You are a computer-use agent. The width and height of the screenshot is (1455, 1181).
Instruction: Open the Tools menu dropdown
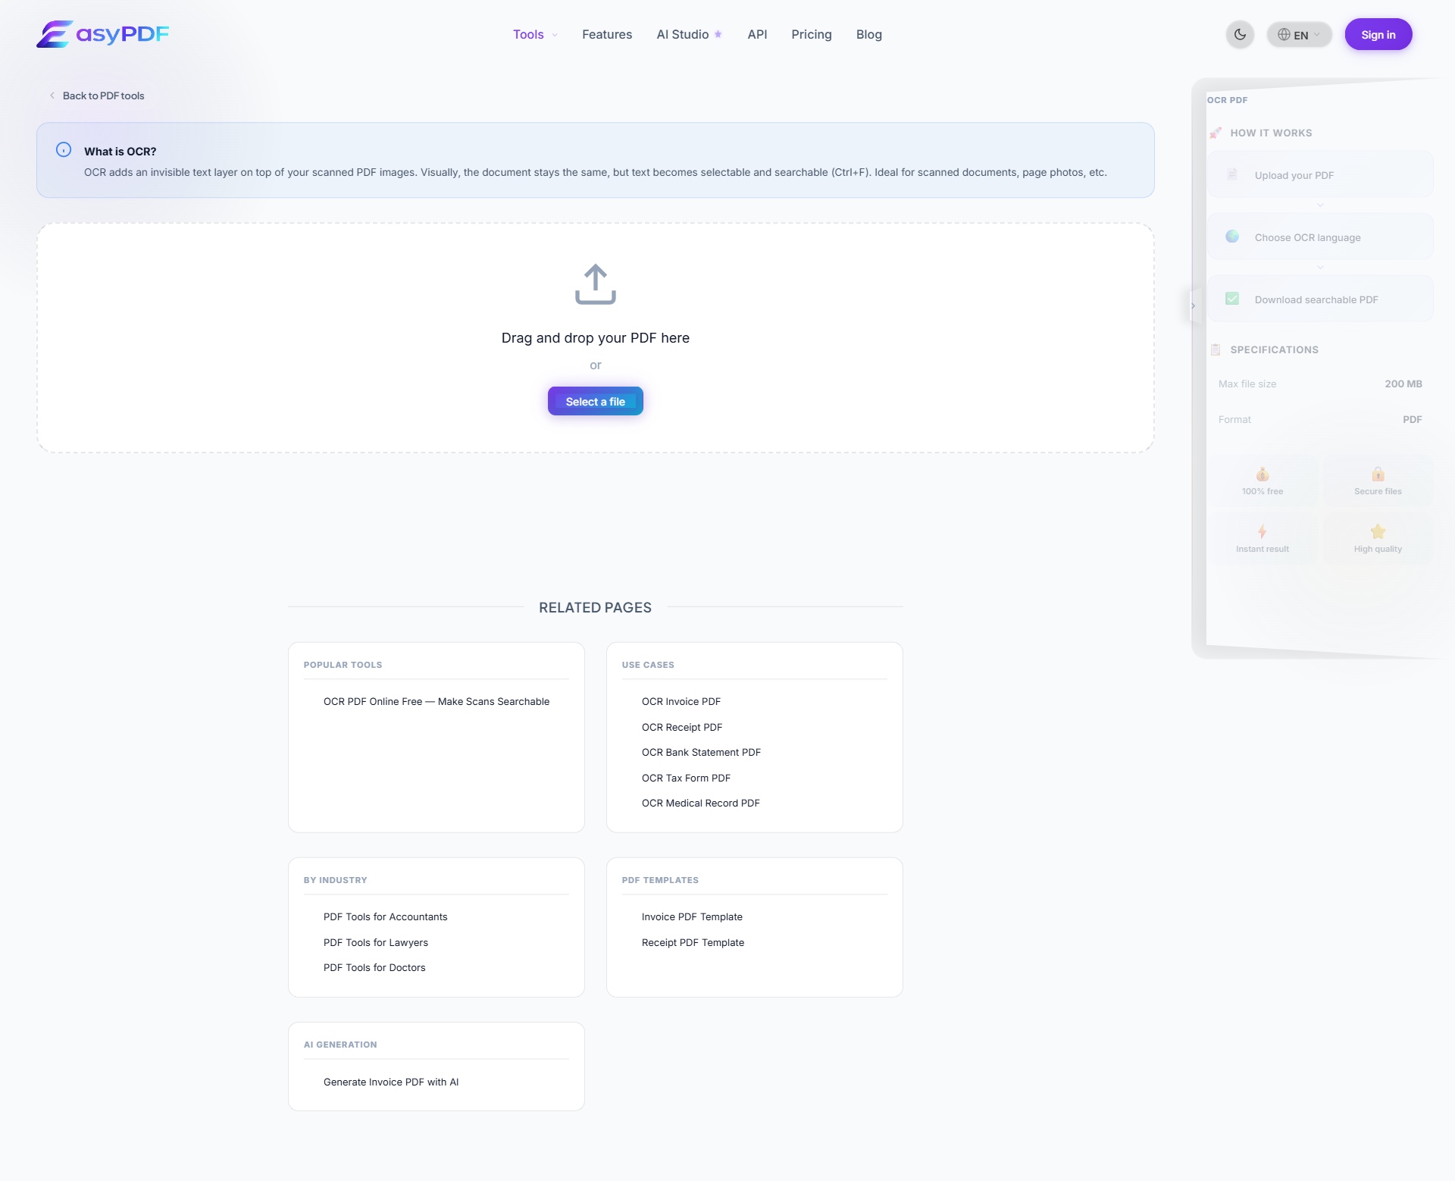pyautogui.click(x=535, y=34)
